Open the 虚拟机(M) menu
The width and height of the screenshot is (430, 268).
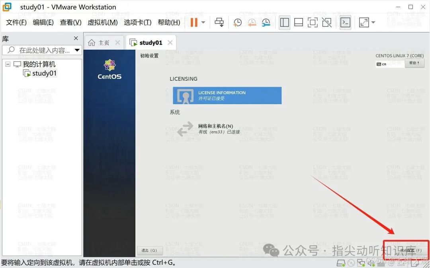pyautogui.click(x=102, y=22)
